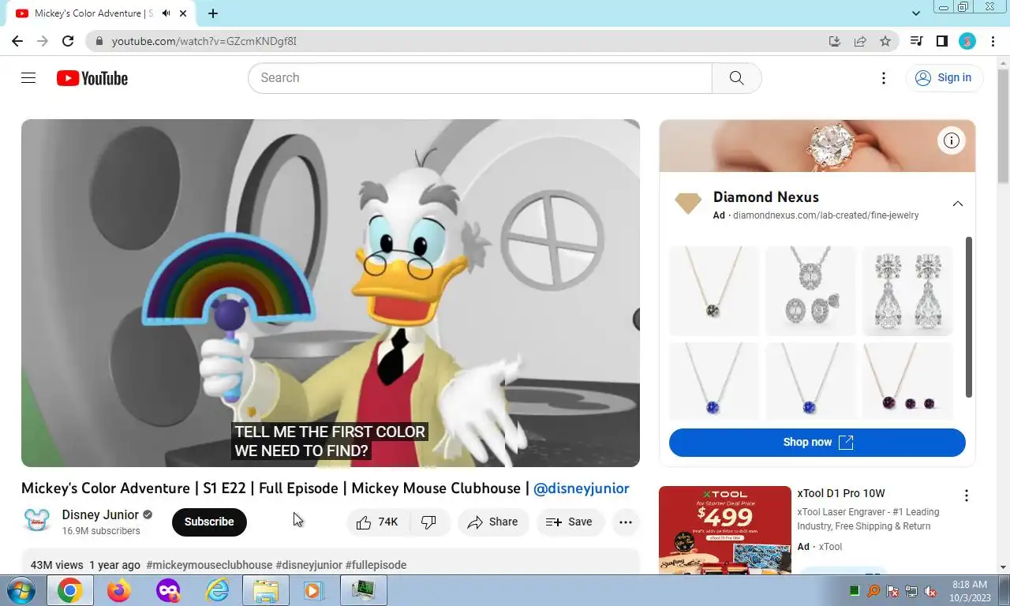Open options for xTool ad

coord(966,496)
